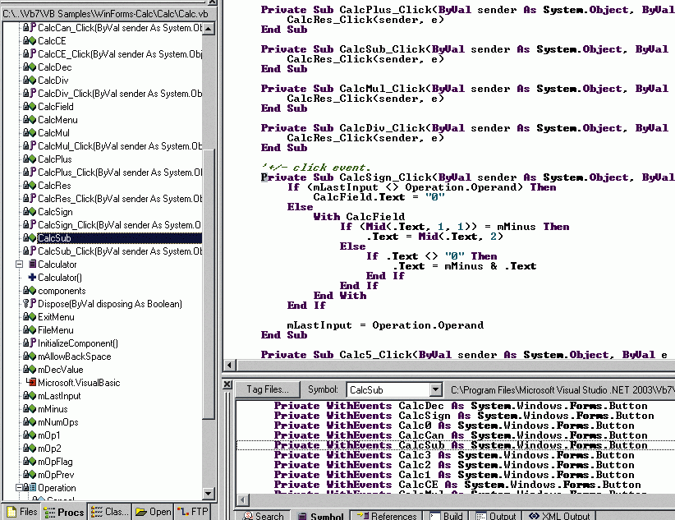This screenshot has width=675, height=520.
Task: Show the Build tab
Action: point(447,516)
